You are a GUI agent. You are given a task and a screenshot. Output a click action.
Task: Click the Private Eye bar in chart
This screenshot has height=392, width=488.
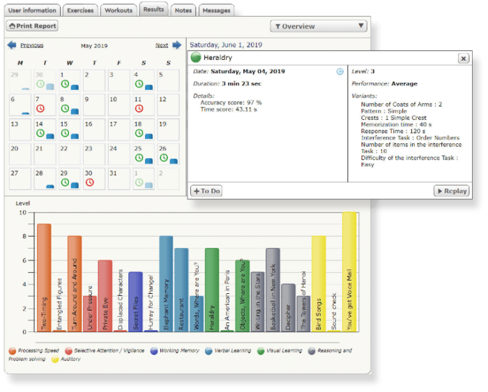105,296
